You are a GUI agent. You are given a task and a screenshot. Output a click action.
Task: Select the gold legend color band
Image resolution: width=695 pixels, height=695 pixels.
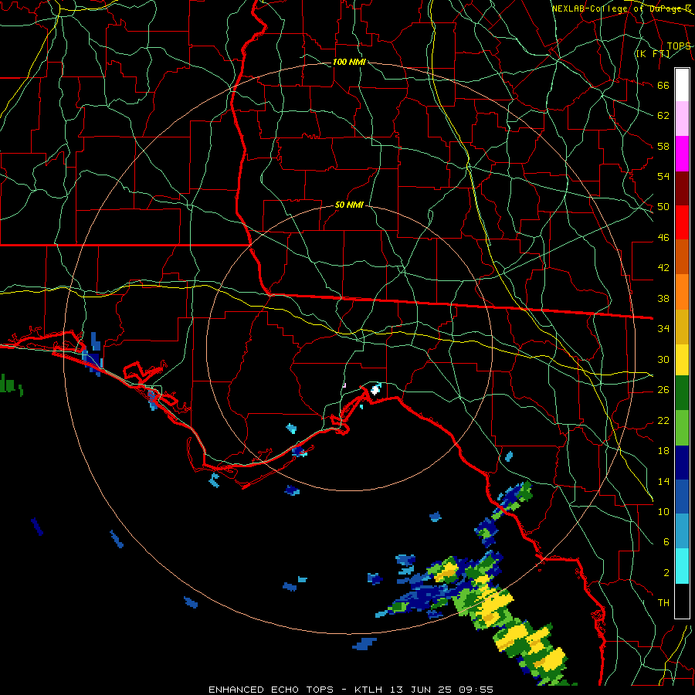coord(682,327)
